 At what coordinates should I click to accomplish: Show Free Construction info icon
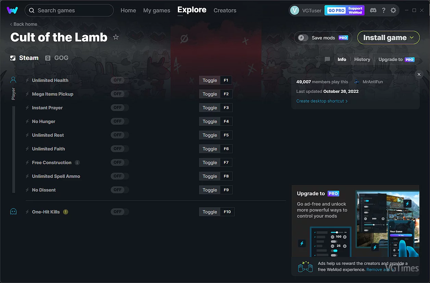click(77, 162)
